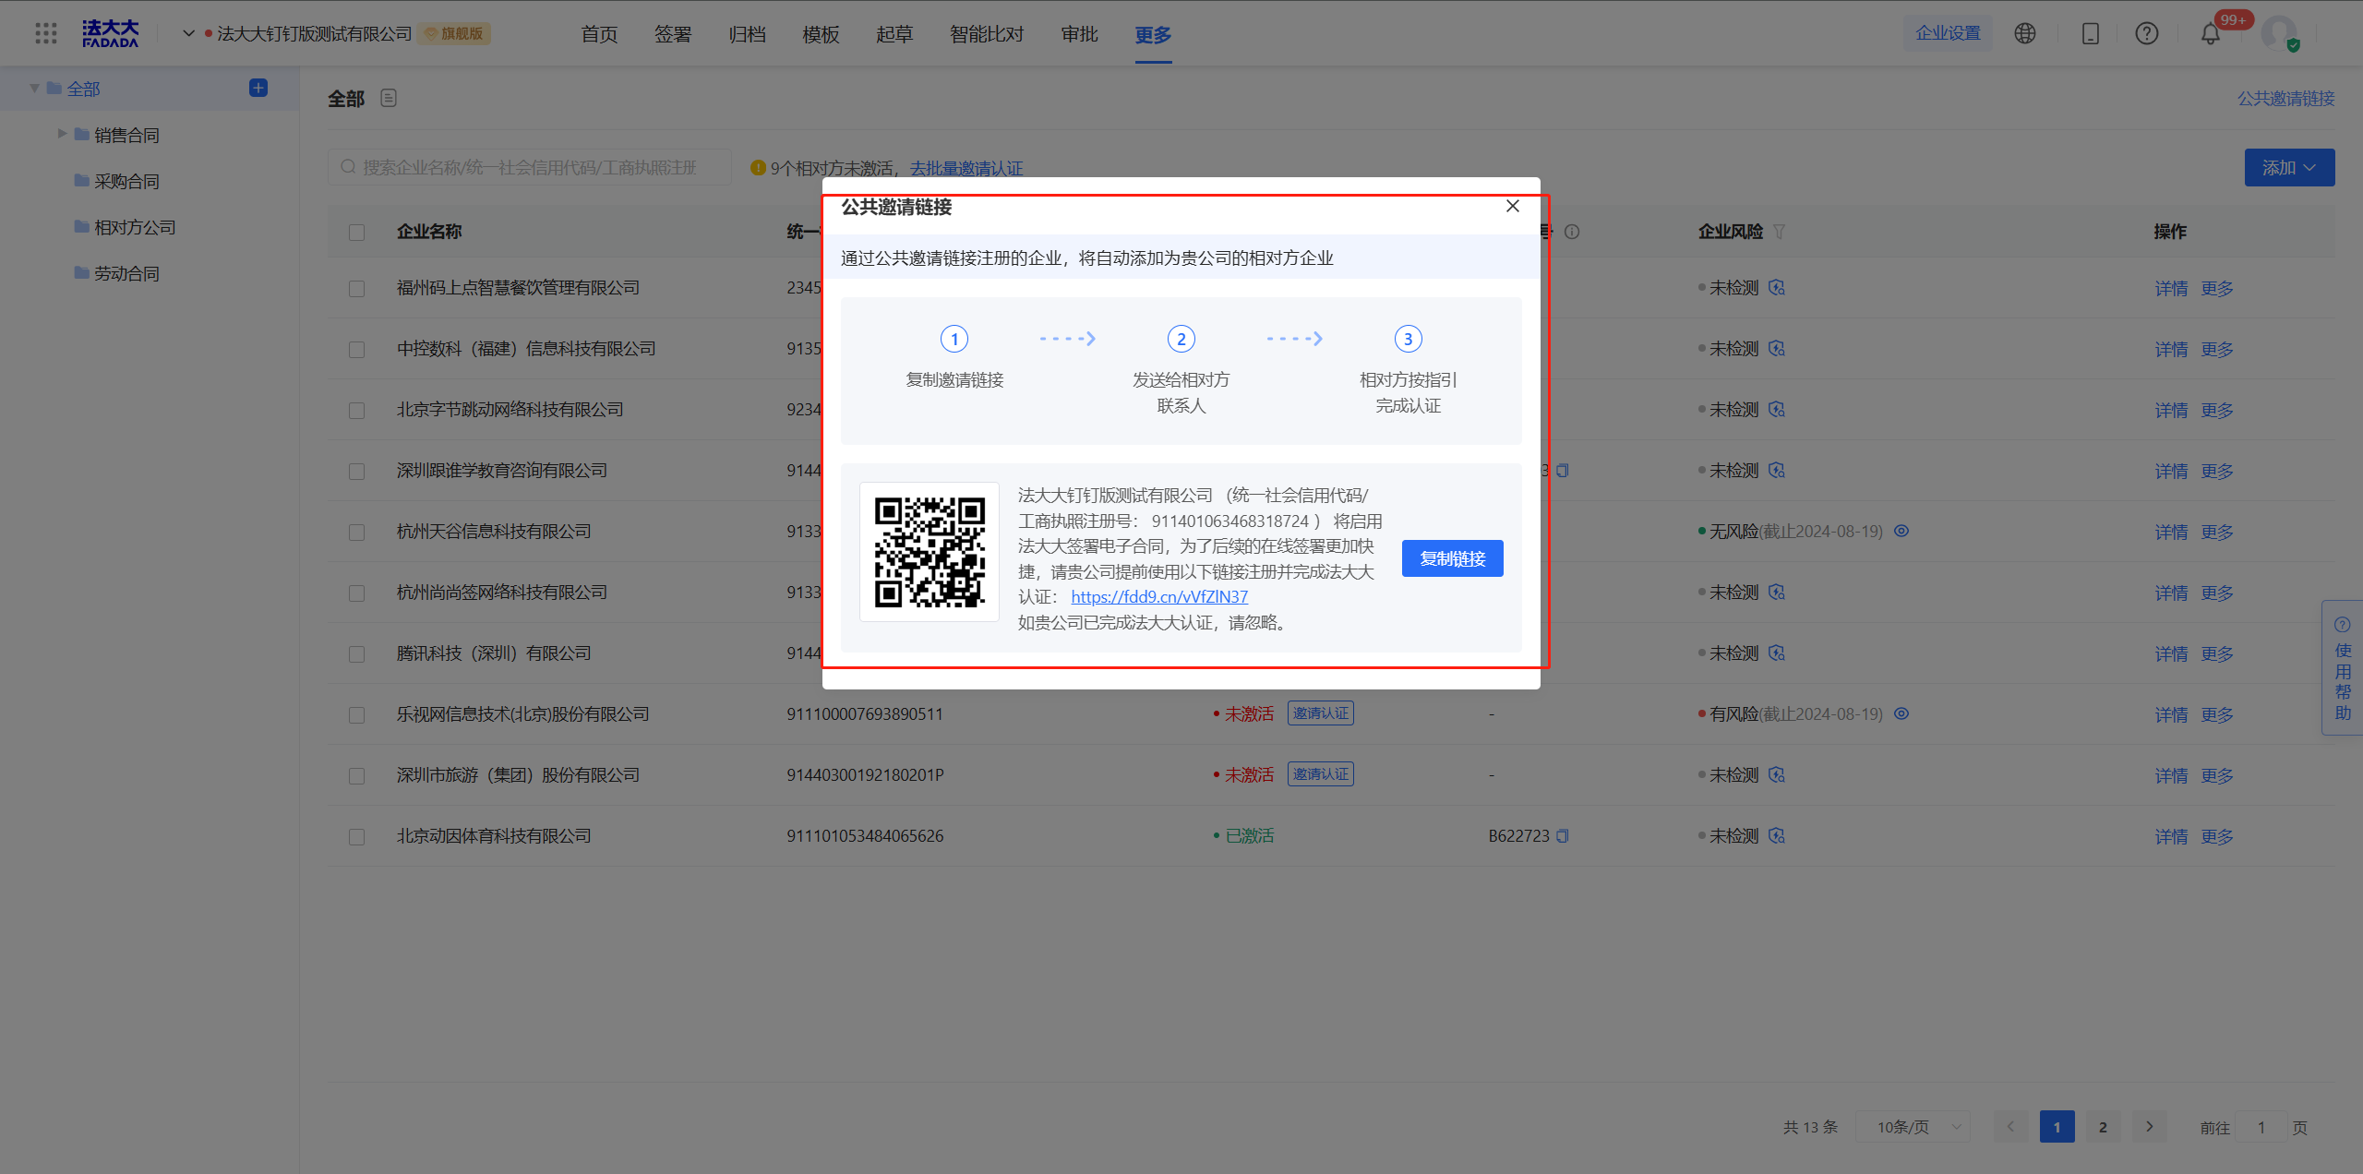Check the 杭州尚尚签网络科技 row checkbox
Screen dimensions: 2363x1174
pos(356,593)
